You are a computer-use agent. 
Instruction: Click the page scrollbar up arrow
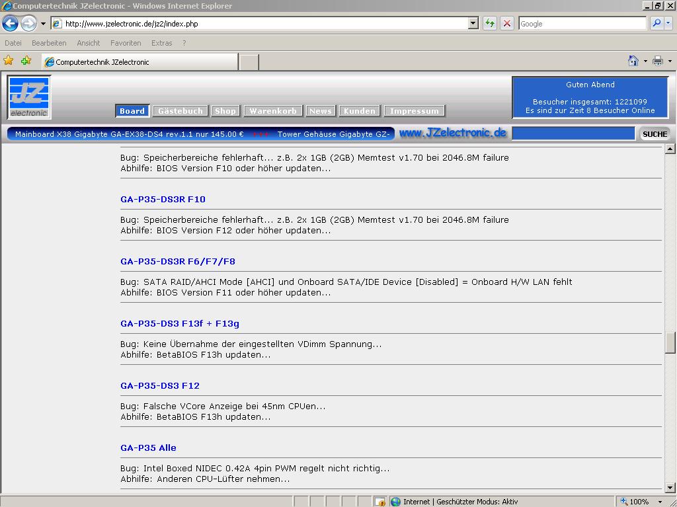(670, 149)
